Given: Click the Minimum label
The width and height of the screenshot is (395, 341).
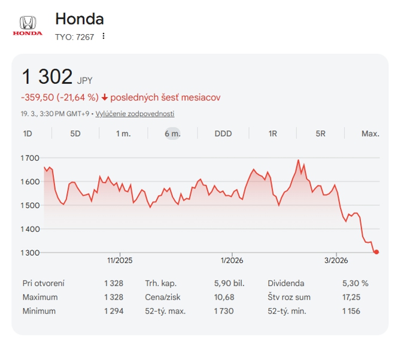Looking at the screenshot, I should coord(39,311).
